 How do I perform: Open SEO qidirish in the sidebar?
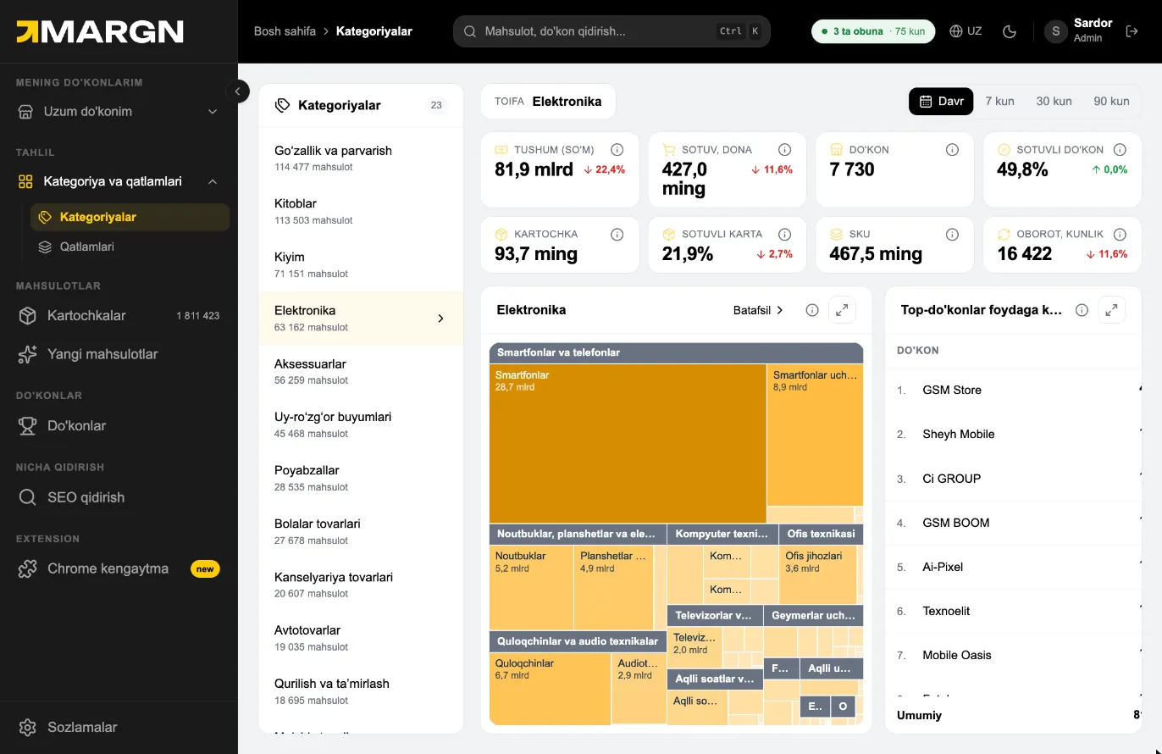pos(119,497)
